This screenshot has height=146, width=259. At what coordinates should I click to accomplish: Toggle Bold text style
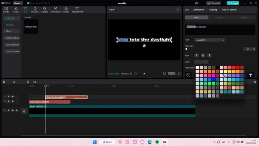(196, 56)
